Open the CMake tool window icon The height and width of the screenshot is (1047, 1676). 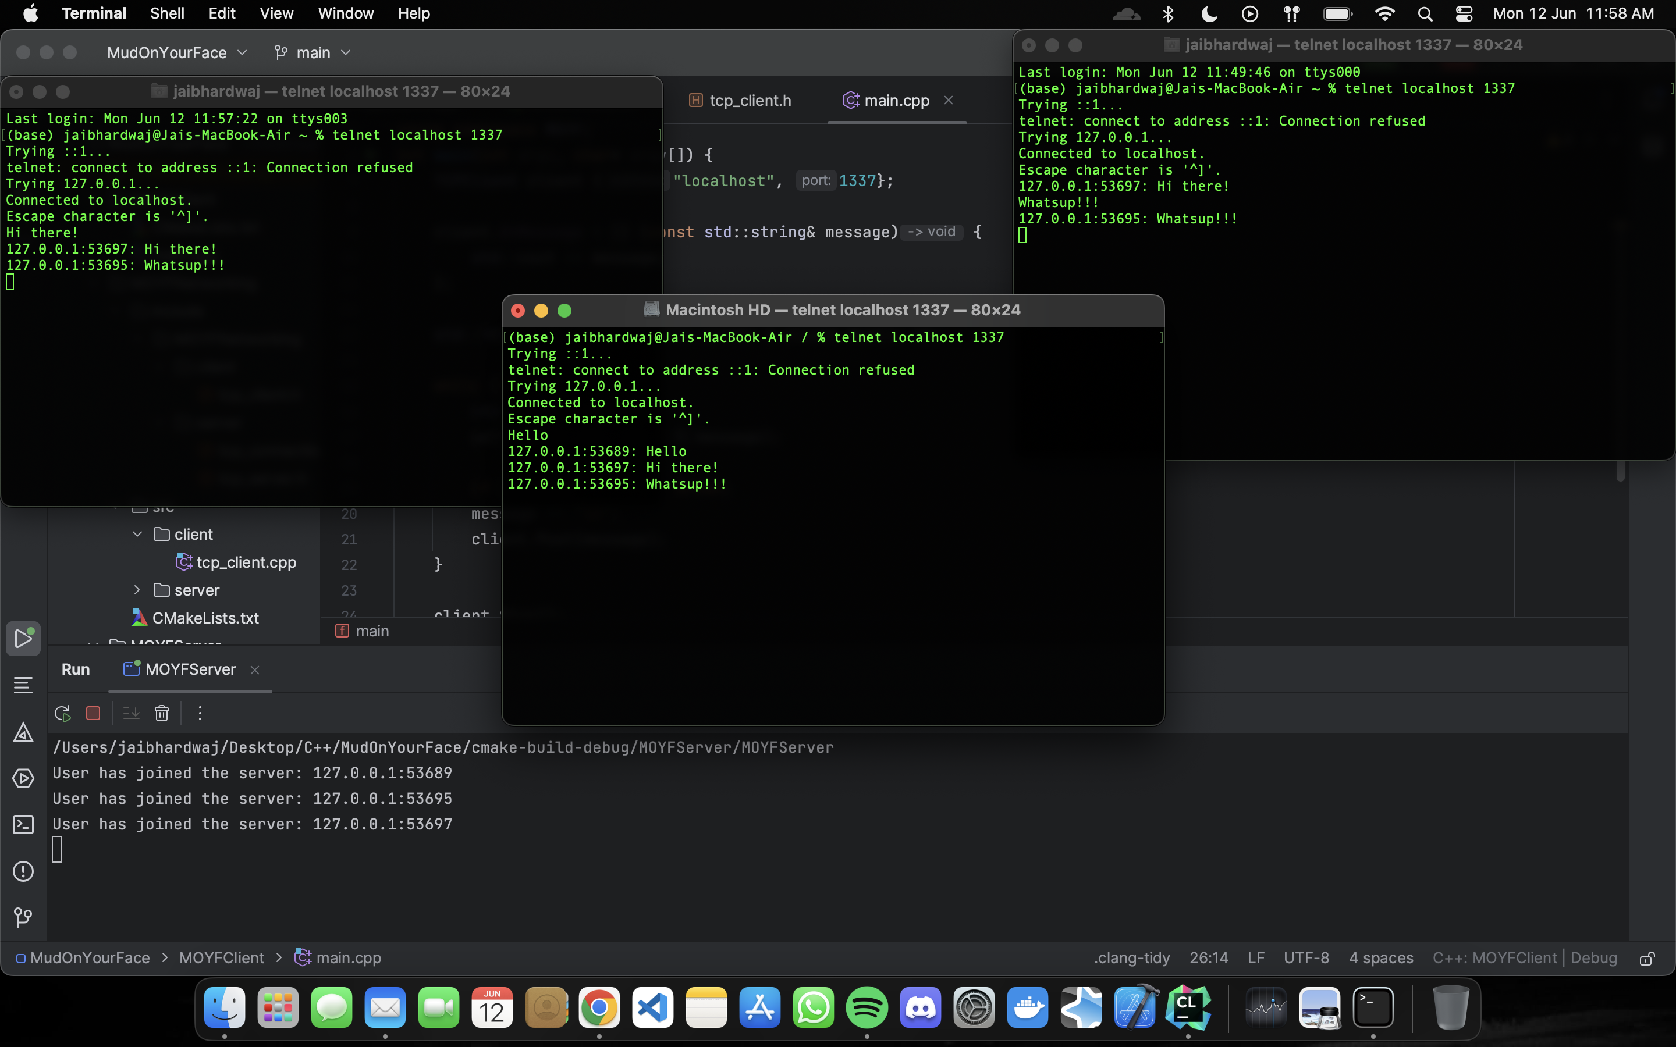23,733
